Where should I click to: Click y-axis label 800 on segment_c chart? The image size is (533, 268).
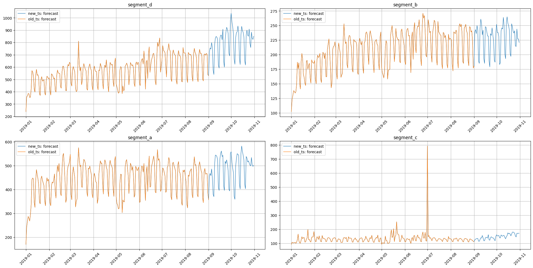[275, 145]
